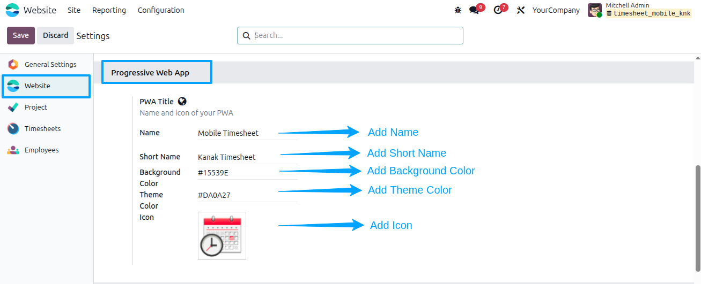The width and height of the screenshot is (701, 284).
Task: Open the conversations chat bubble icon
Action: pos(474,10)
